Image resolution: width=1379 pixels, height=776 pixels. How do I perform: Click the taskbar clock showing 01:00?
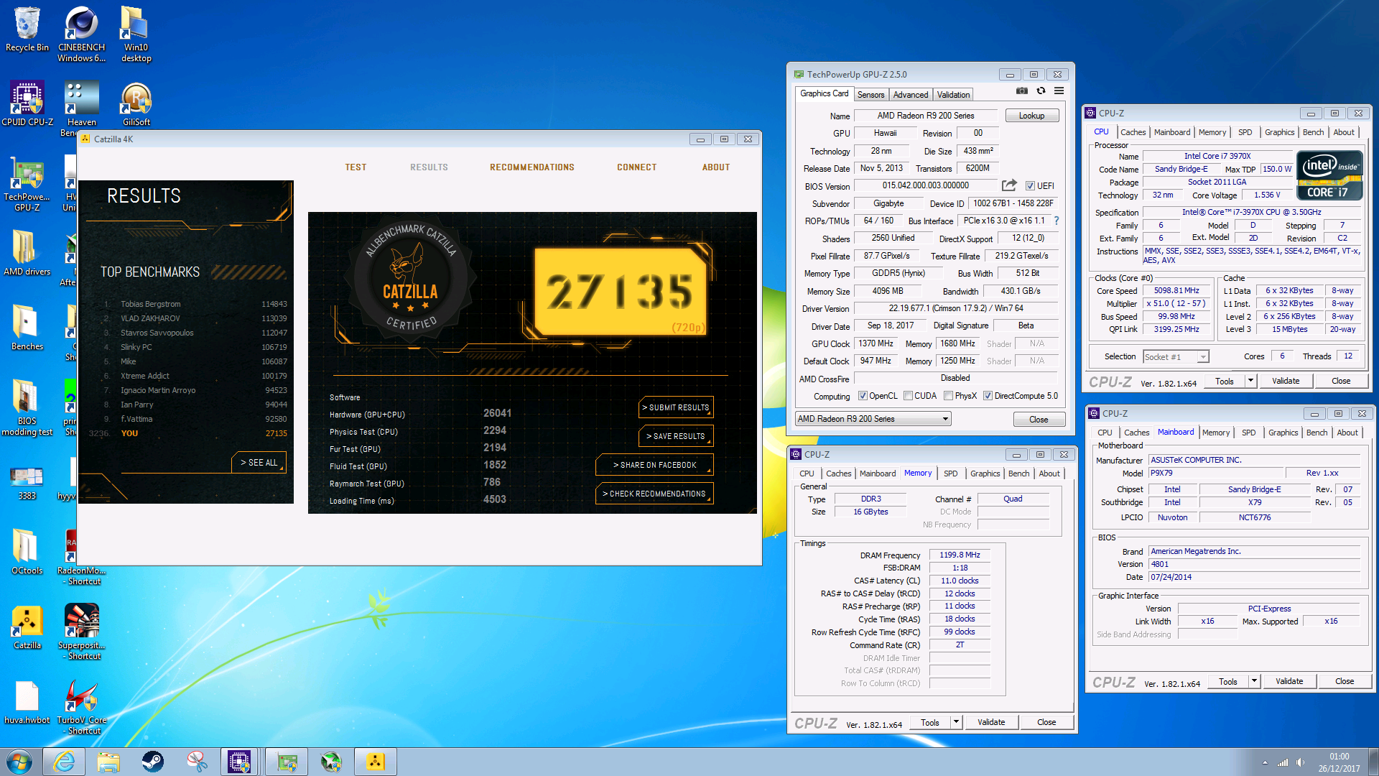(x=1339, y=762)
